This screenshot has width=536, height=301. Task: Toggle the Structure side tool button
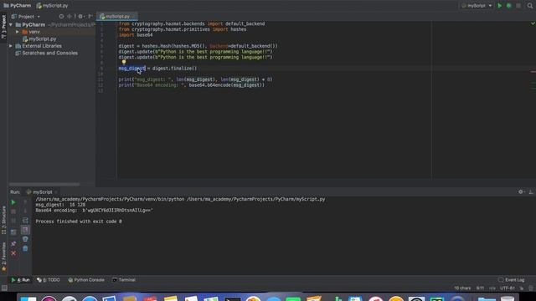coord(3,220)
